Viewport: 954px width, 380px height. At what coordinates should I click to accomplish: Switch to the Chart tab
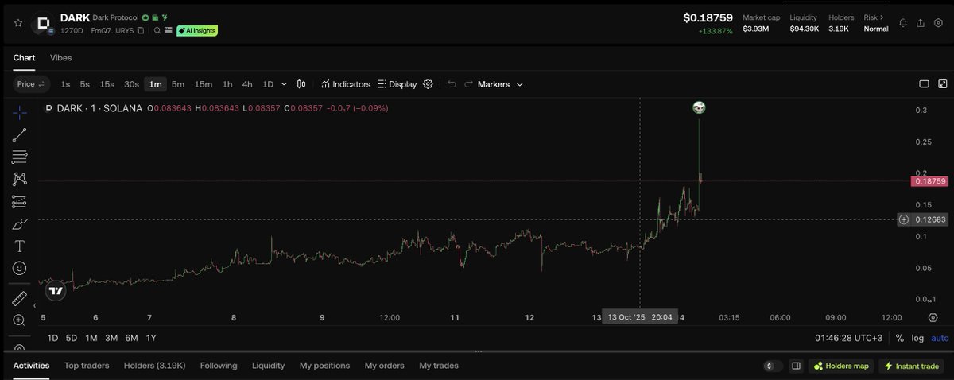[x=24, y=58]
